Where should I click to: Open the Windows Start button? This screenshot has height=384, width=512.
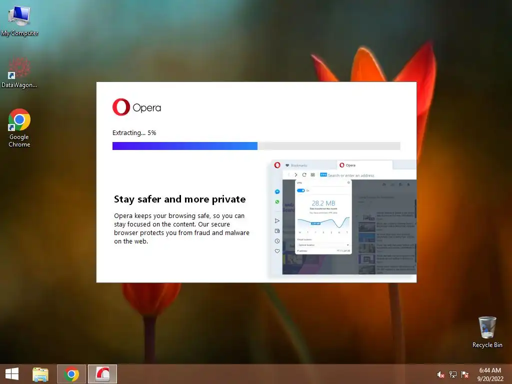click(x=12, y=374)
